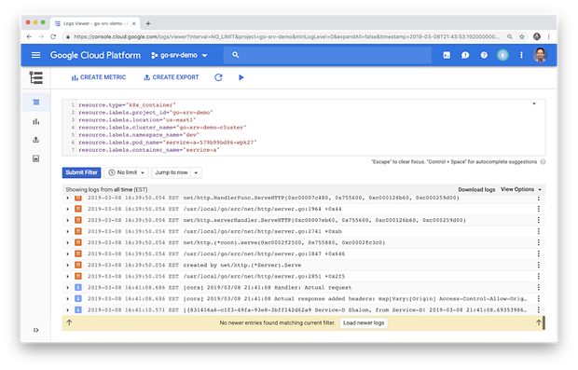Open the No limit time range dropdown
Viewport: 578px width, 370px height.
(x=127, y=172)
